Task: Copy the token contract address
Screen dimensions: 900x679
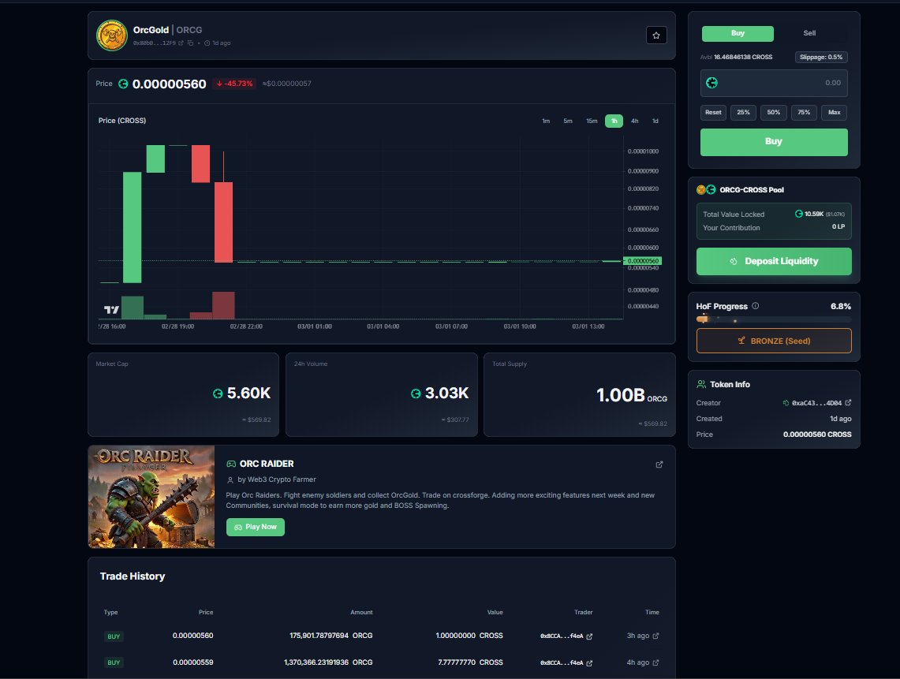Action: point(191,43)
